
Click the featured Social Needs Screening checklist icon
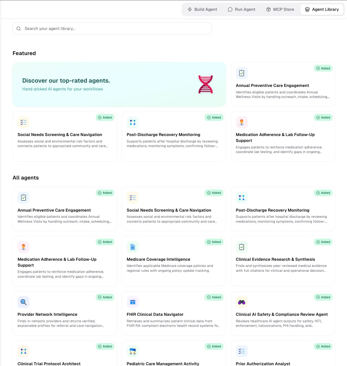coord(23,122)
